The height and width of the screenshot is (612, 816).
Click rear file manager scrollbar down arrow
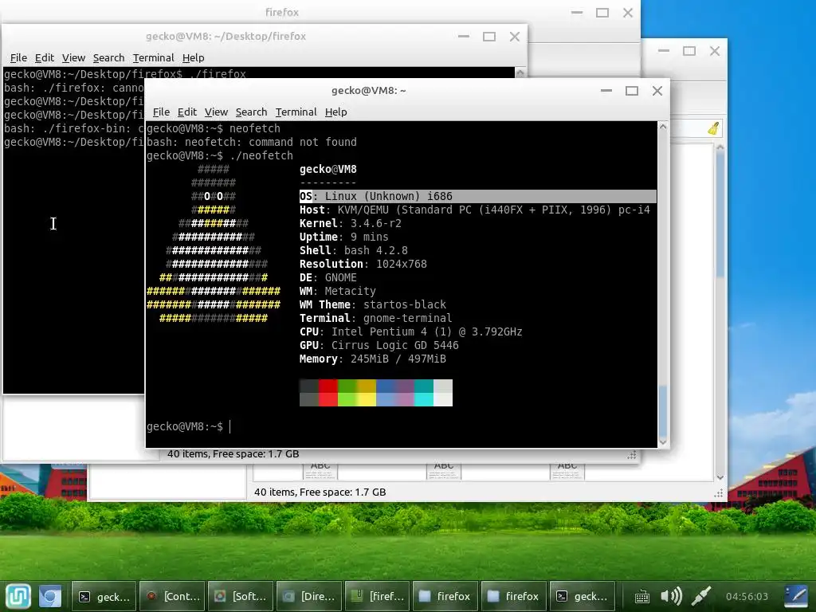(720, 477)
